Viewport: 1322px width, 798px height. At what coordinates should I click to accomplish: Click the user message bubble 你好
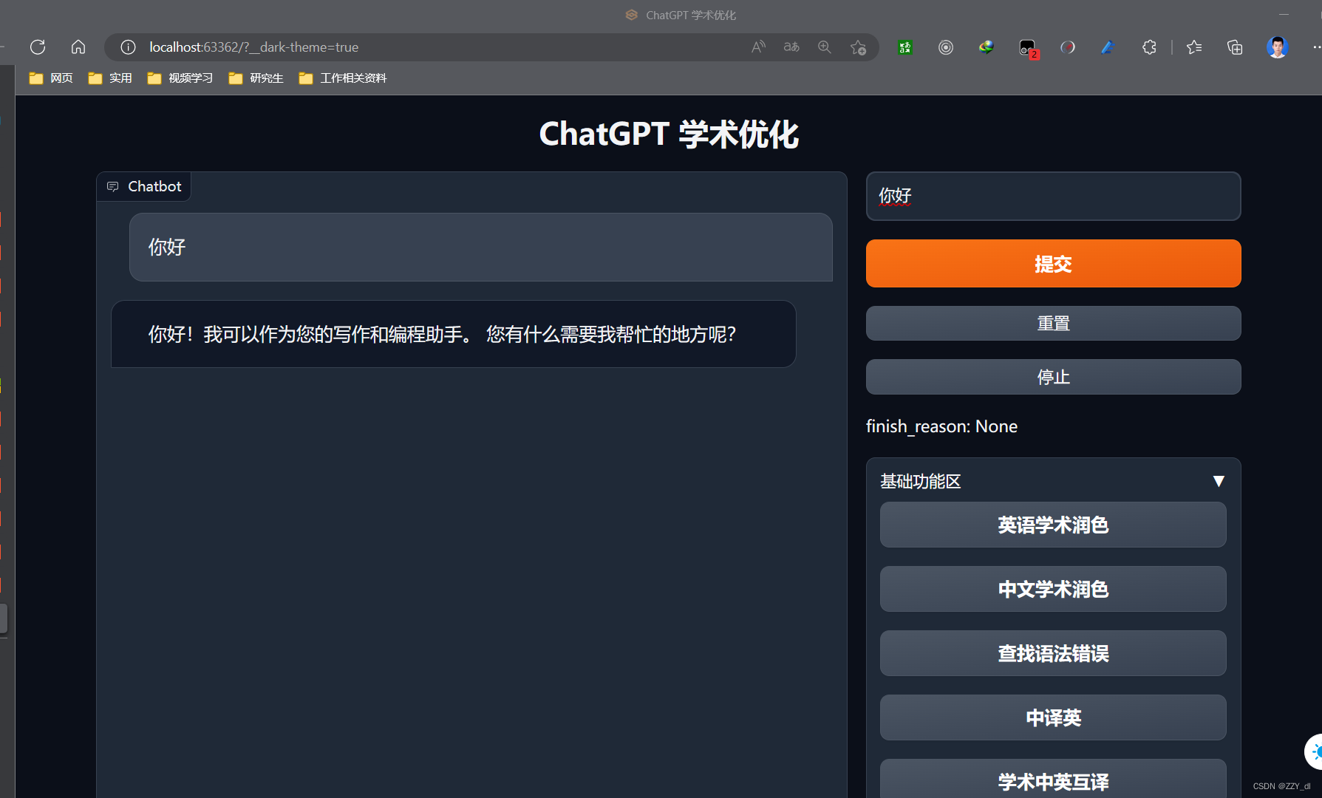tap(481, 248)
